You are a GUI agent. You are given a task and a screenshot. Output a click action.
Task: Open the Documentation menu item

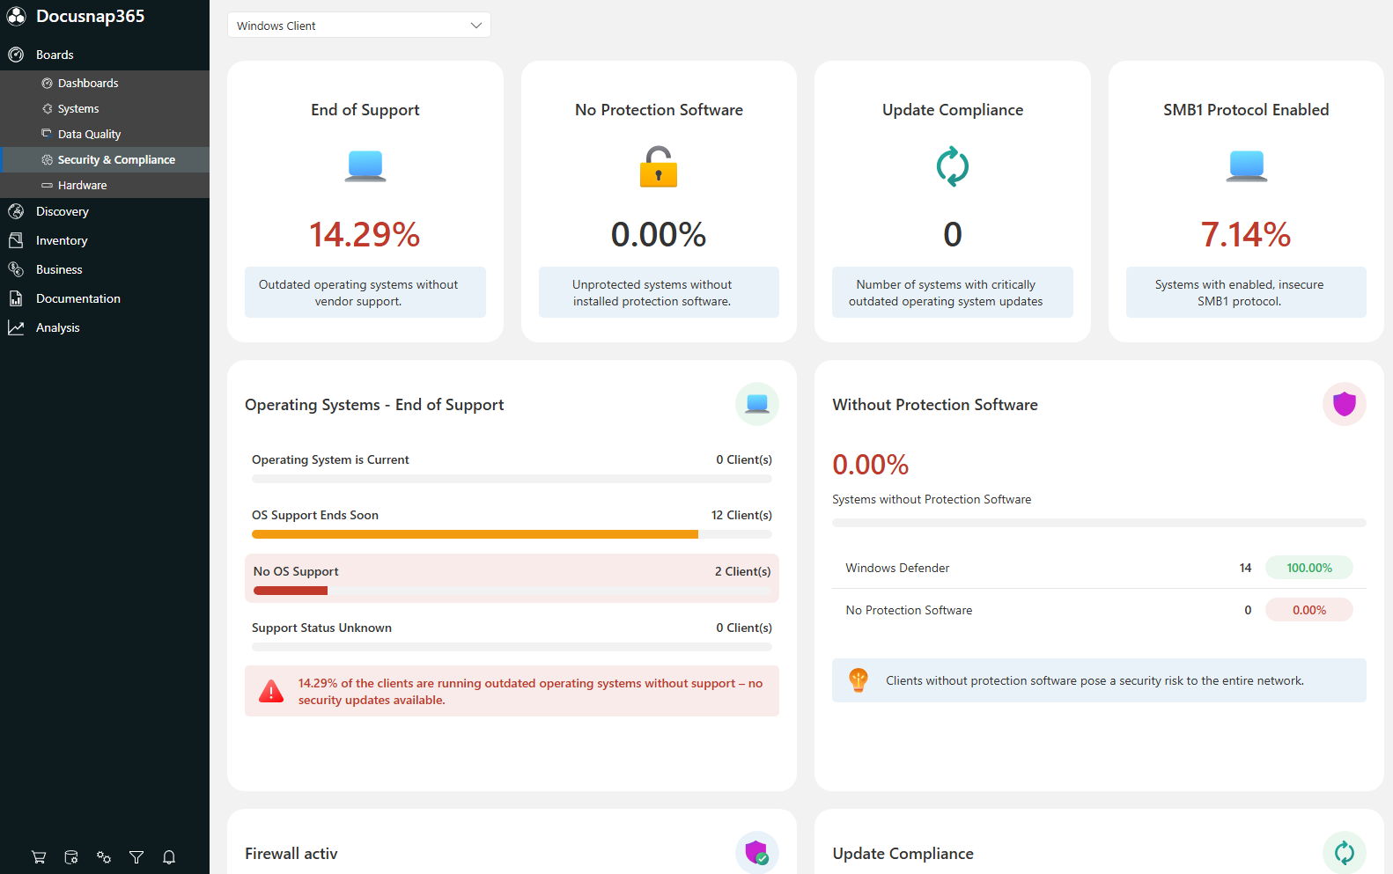click(x=78, y=298)
